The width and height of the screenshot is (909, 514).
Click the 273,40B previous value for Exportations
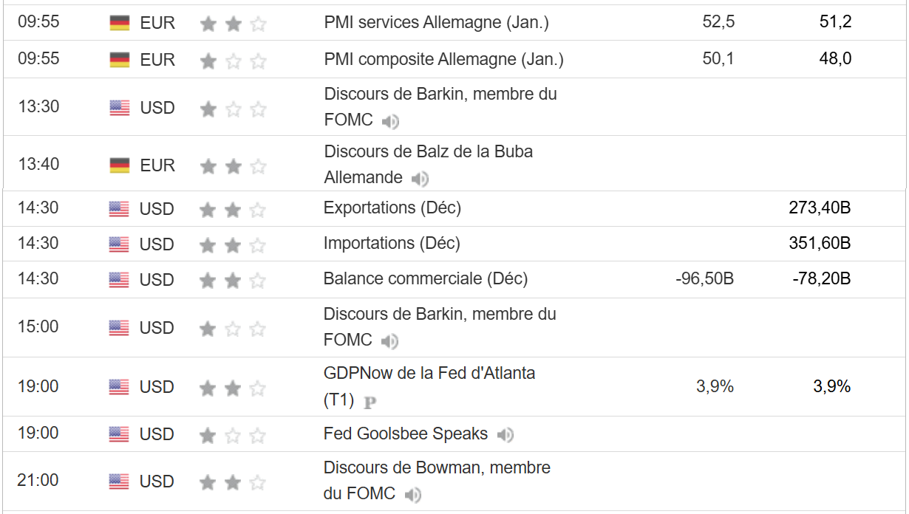point(820,208)
